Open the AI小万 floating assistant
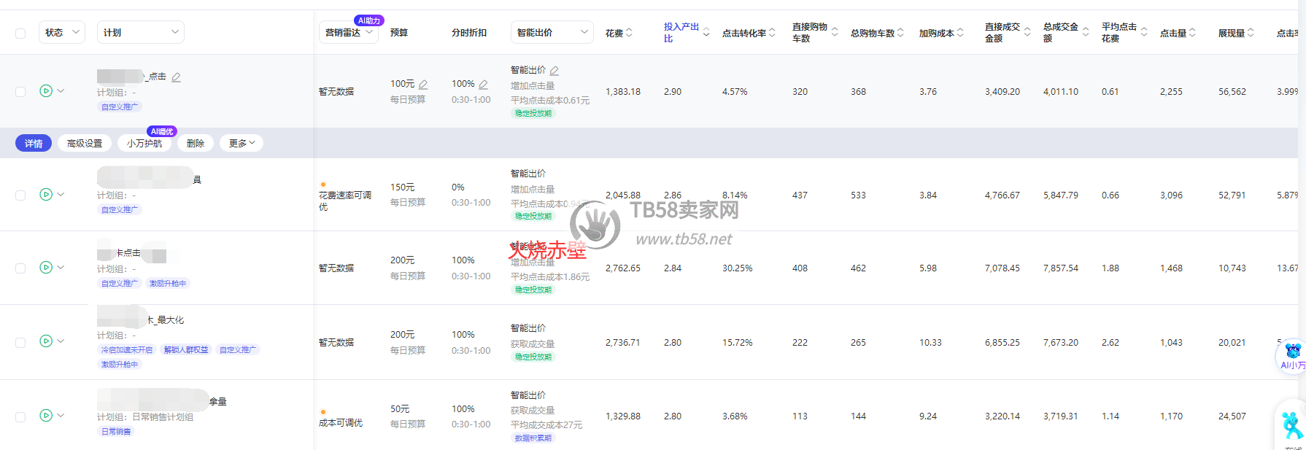The height and width of the screenshot is (450, 1306). (x=1292, y=357)
